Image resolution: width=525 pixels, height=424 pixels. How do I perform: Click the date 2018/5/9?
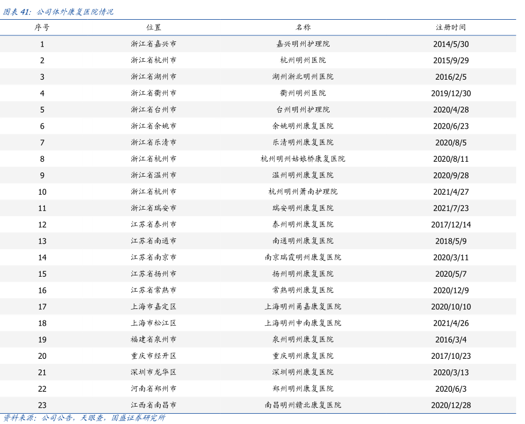451,241
